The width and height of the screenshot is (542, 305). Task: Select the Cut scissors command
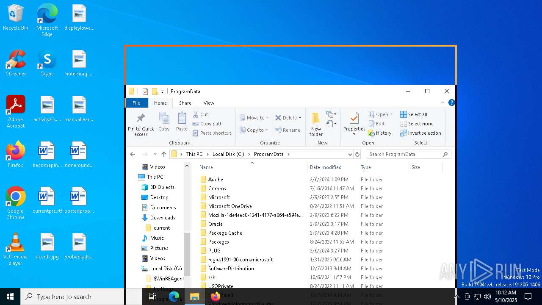(201, 114)
